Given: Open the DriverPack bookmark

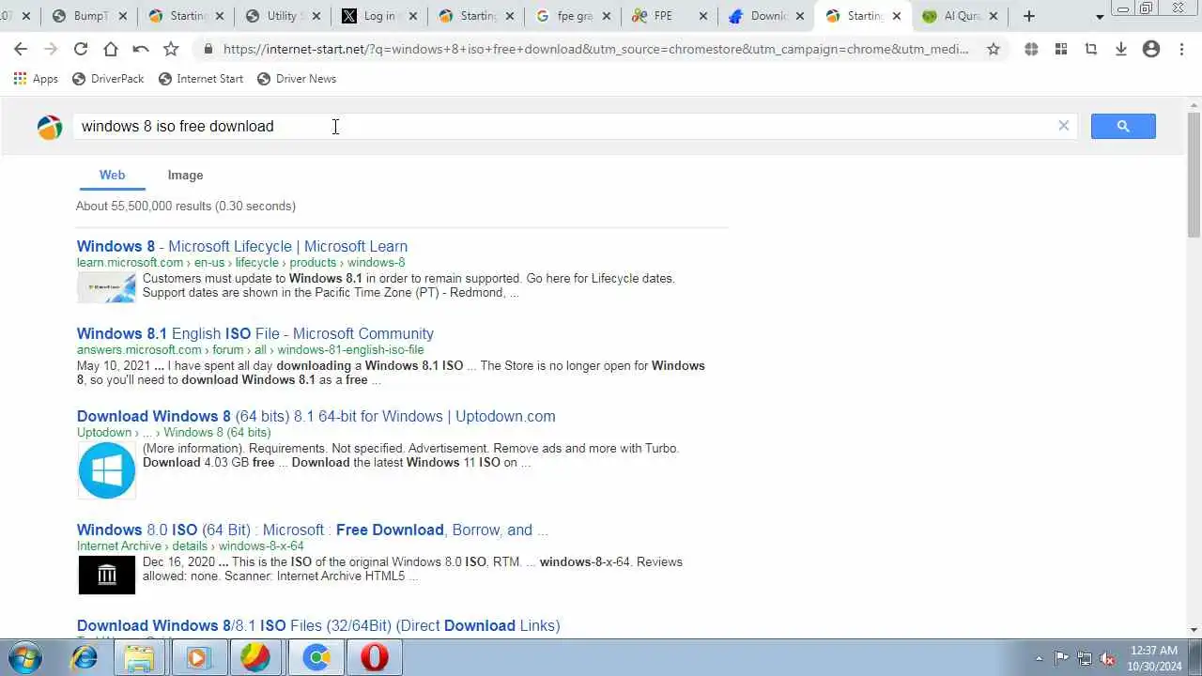Looking at the screenshot, I should click(x=108, y=79).
